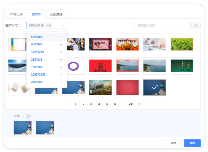208x152 pixels.
Task: Toggle the 拼图 switch
Action: 27,116
